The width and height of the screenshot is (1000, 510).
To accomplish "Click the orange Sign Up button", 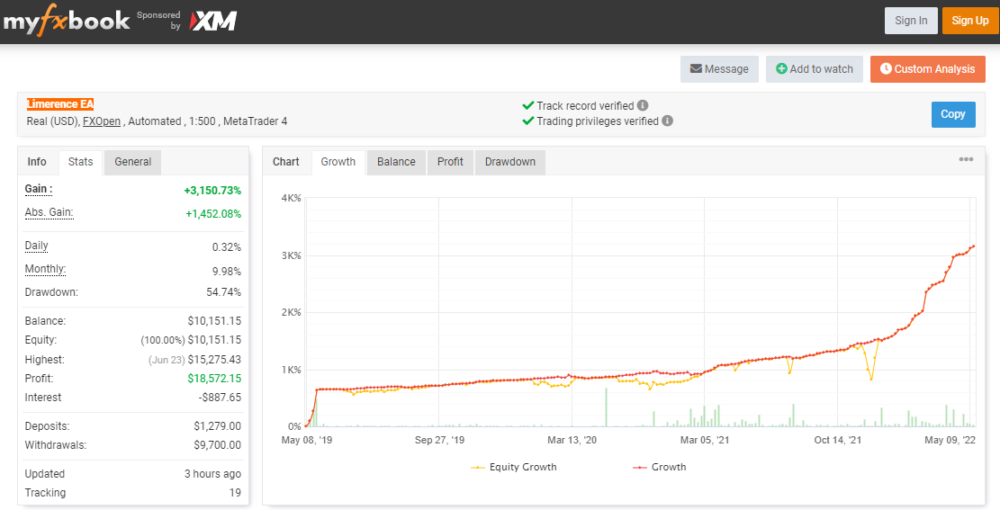I will (x=970, y=21).
